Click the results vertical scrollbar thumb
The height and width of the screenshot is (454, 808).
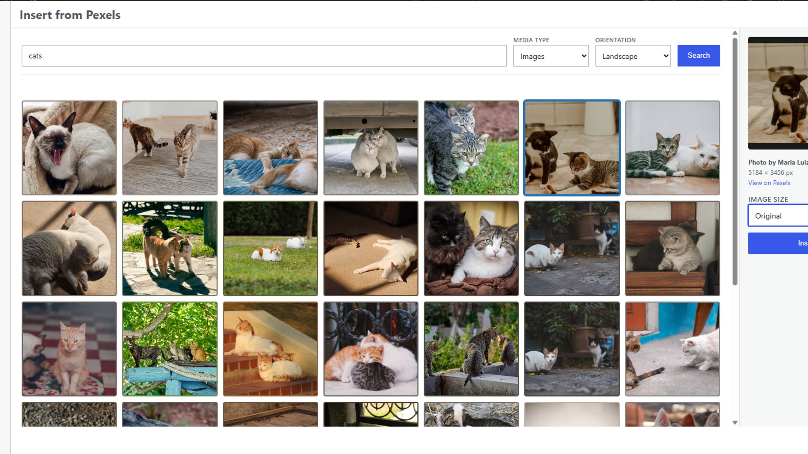(x=735, y=161)
